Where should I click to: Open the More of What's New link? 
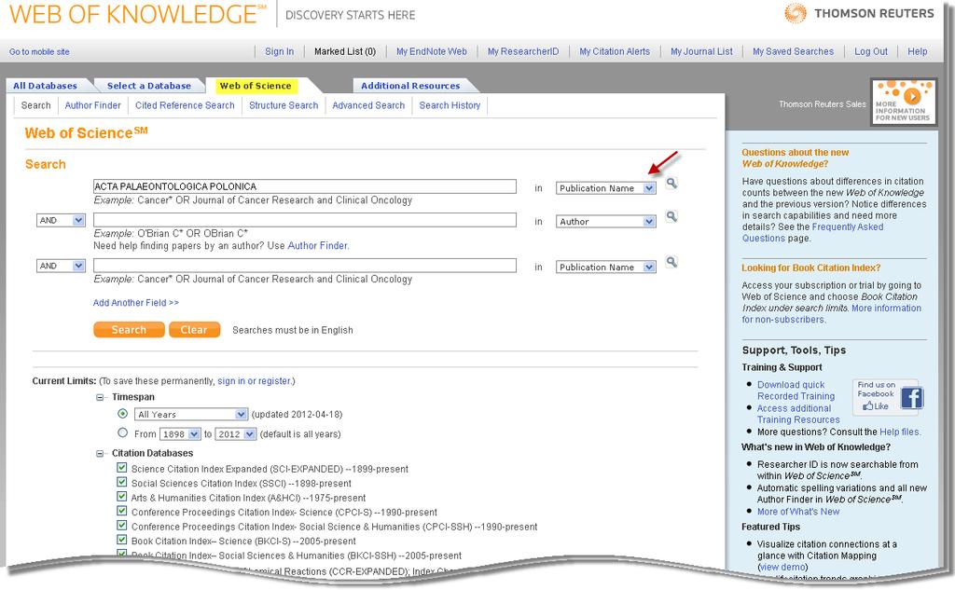[x=798, y=512]
